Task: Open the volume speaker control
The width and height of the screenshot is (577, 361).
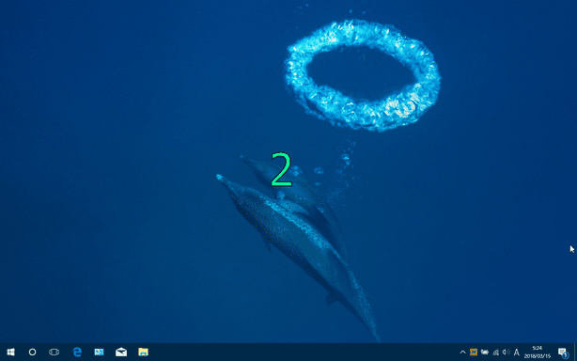Action: pyautogui.click(x=506, y=353)
